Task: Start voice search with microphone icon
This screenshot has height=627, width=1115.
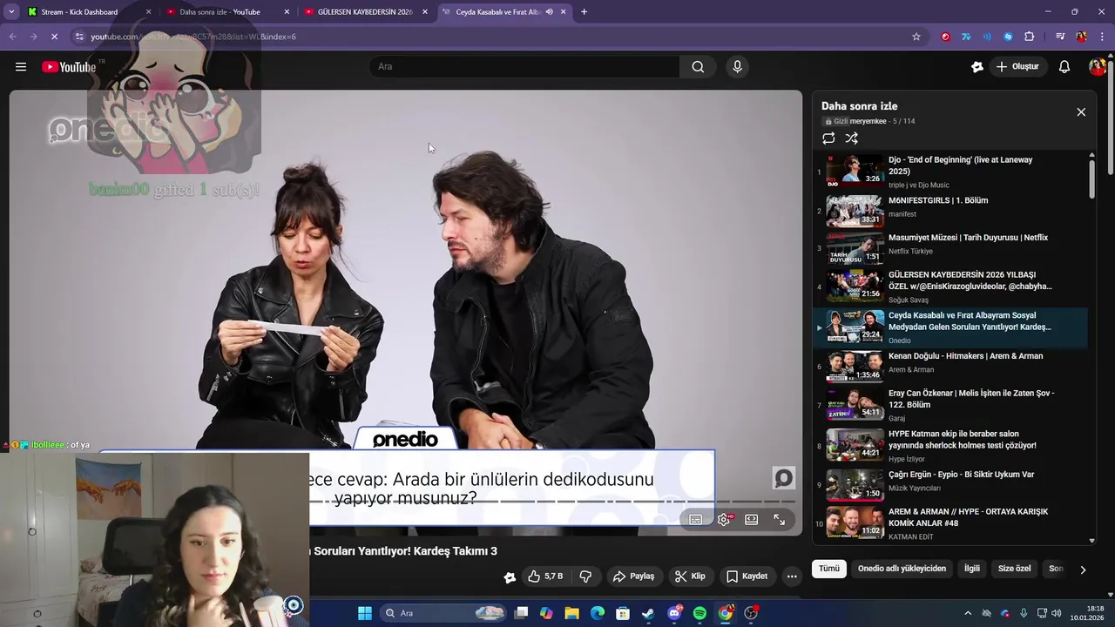Action: pos(738,67)
